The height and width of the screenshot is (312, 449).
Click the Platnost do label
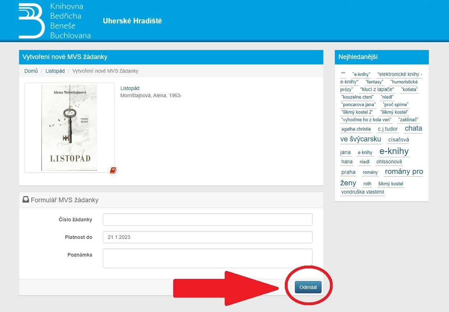pyautogui.click(x=78, y=237)
